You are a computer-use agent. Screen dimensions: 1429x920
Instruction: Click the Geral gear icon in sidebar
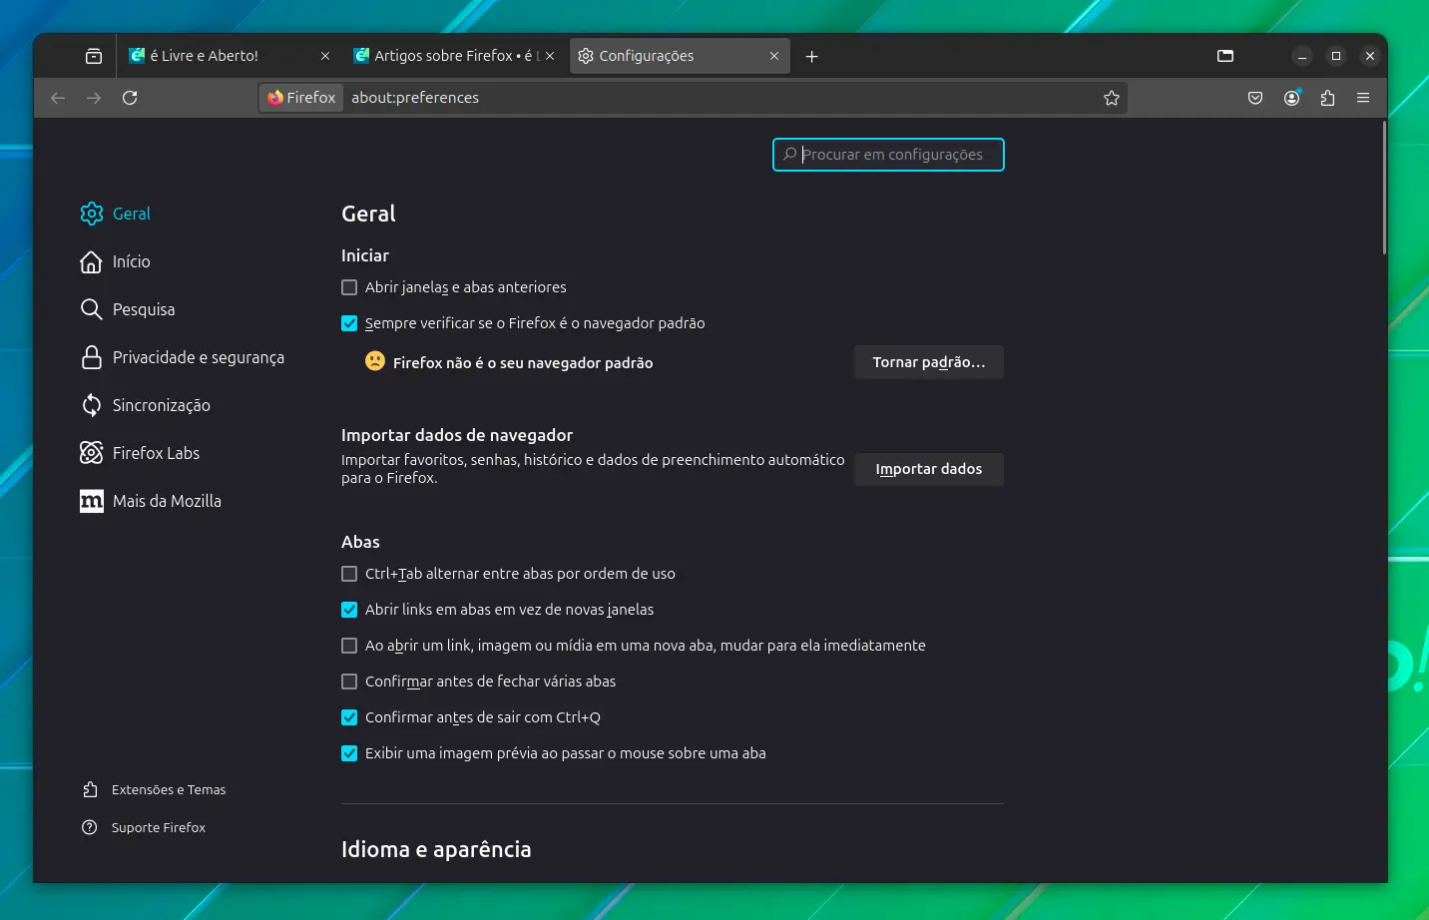92,214
